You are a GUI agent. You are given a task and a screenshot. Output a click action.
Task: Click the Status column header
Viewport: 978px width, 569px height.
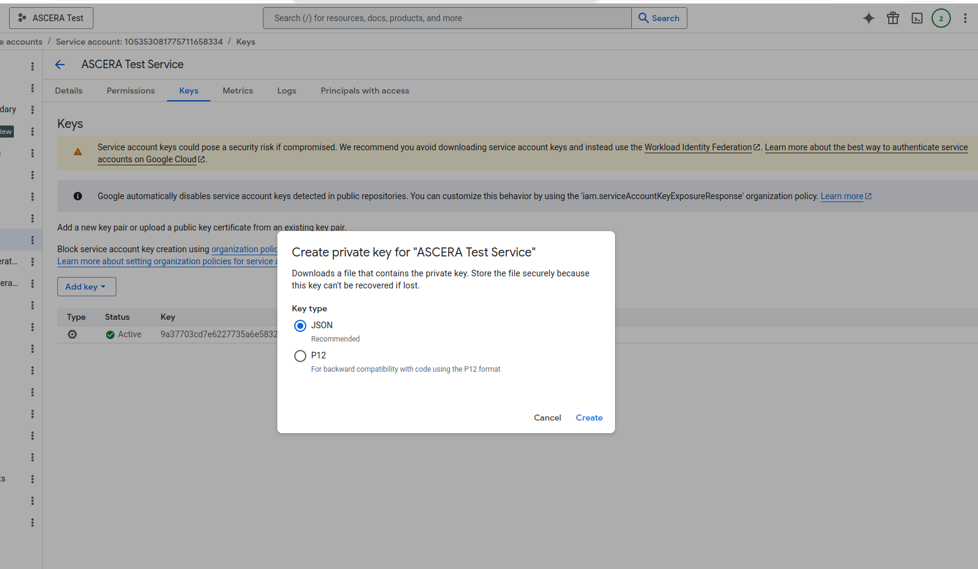point(117,317)
